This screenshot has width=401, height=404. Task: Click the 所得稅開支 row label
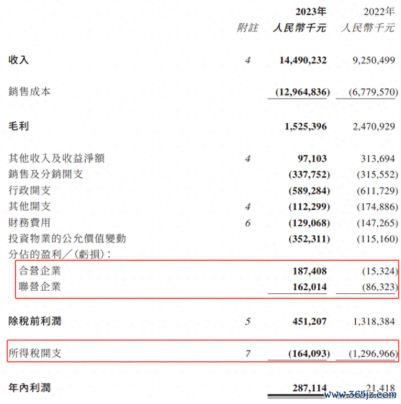pos(35,353)
